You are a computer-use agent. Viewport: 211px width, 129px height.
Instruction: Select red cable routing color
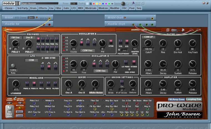pyautogui.click(x=94, y=4)
